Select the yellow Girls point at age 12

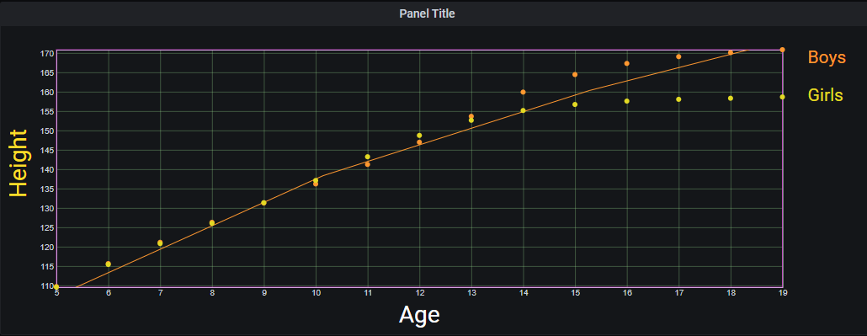click(419, 136)
